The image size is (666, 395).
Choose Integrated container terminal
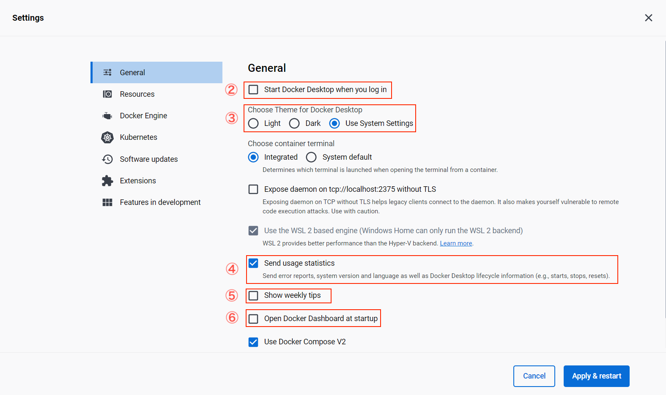253,157
